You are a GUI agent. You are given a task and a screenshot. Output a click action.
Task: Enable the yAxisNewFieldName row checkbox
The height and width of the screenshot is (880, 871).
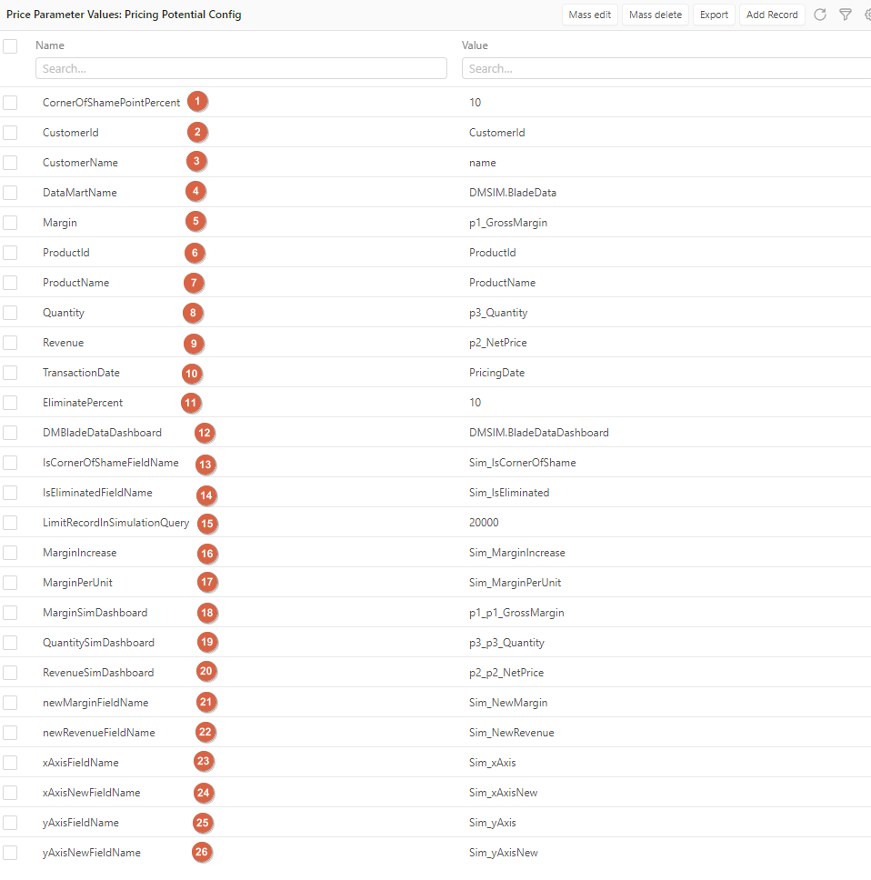click(10, 853)
